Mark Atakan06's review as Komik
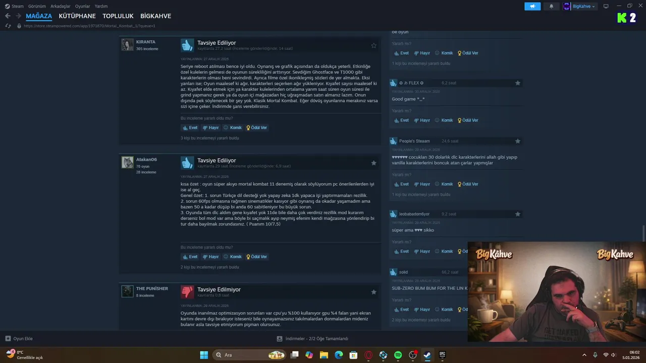 (233, 257)
